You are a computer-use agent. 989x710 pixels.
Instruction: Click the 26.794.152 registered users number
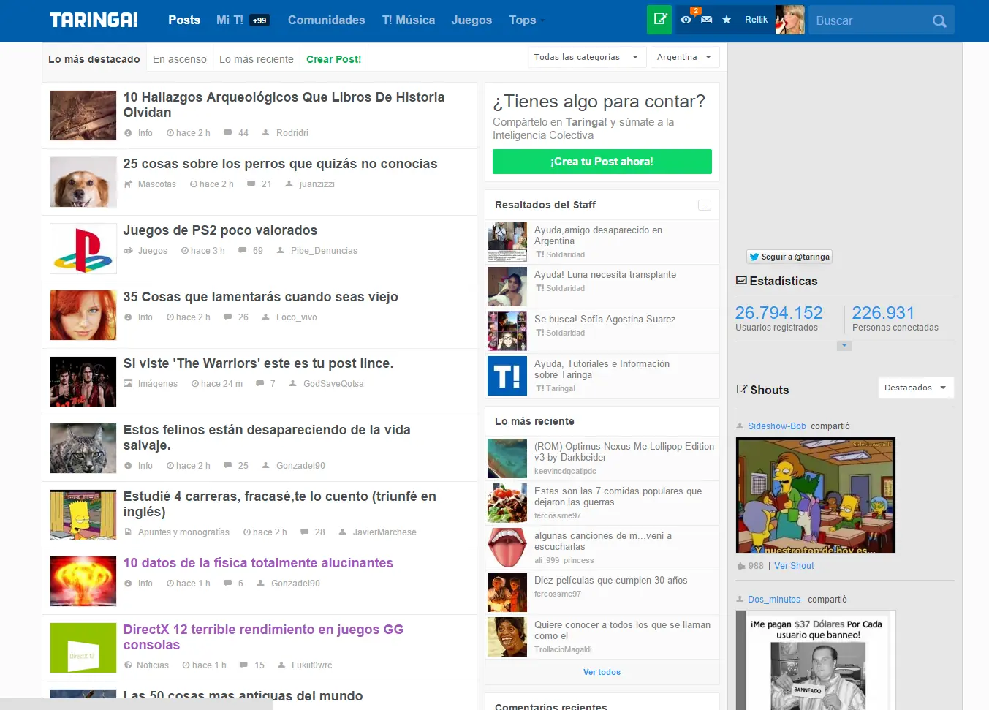coord(778,313)
